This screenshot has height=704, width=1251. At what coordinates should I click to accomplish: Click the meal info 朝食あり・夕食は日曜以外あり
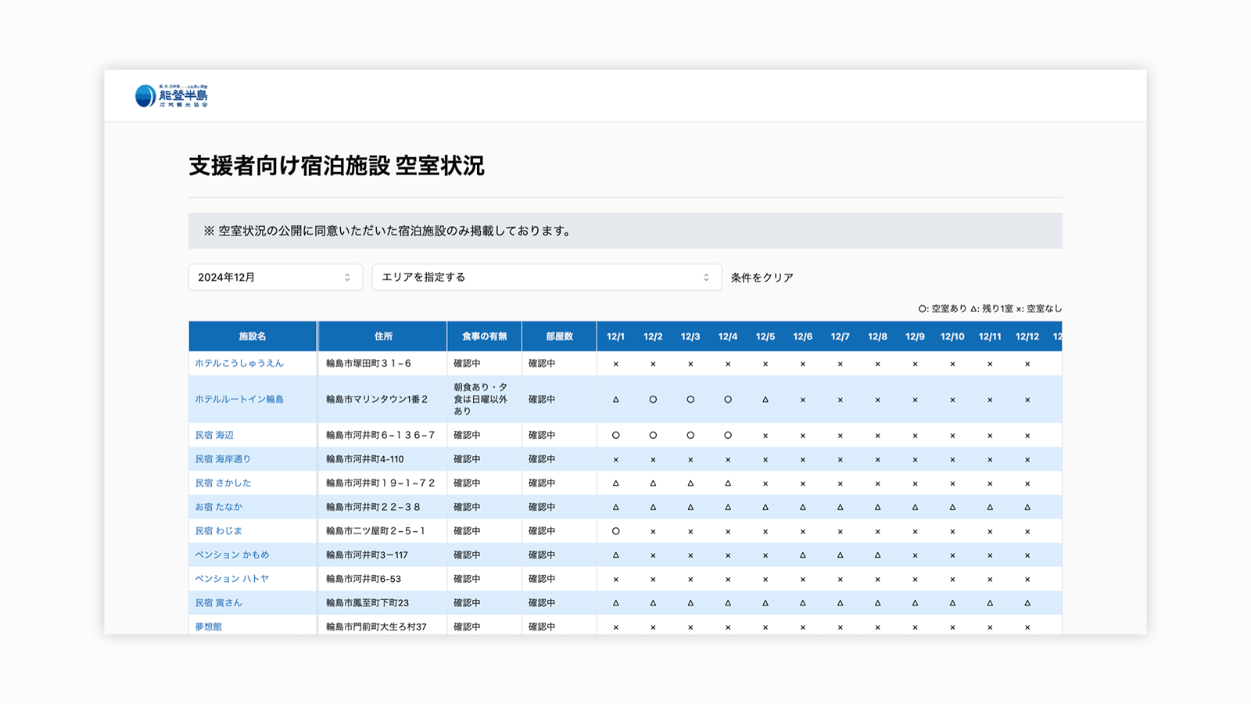pos(481,399)
